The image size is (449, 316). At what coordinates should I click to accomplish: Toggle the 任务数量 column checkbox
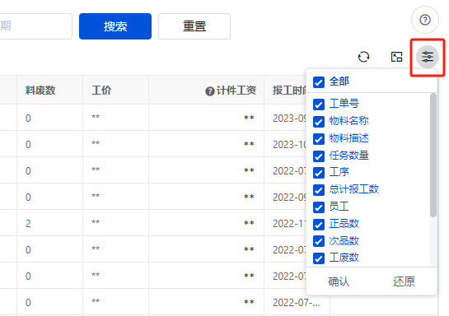point(319,156)
